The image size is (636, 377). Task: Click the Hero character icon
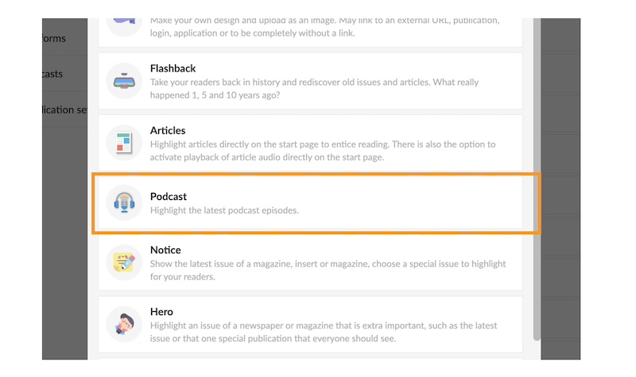coord(124,324)
